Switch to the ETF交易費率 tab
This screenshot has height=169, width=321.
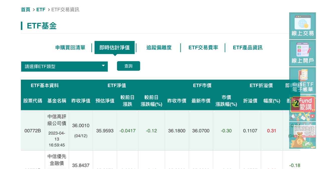click(204, 48)
